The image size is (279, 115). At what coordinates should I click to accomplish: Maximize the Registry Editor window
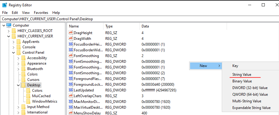tap(263, 5)
